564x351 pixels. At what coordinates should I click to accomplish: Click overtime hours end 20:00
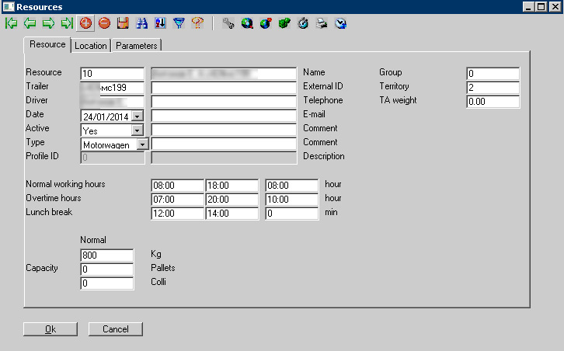pyautogui.click(x=232, y=200)
